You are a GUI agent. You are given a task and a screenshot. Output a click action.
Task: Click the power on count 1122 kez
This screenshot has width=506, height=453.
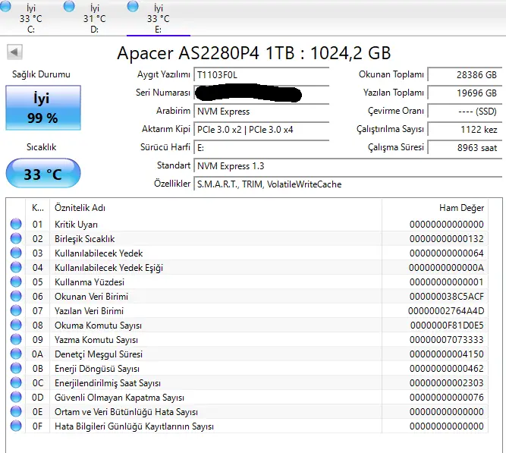pos(465,130)
